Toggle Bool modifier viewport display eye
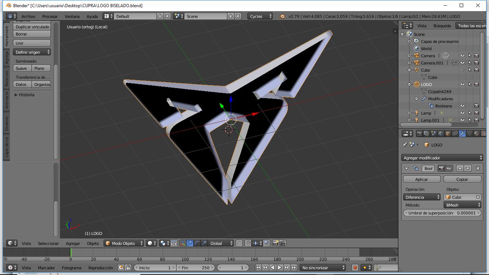This screenshot has height=275, width=489. pyautogui.click(x=449, y=168)
